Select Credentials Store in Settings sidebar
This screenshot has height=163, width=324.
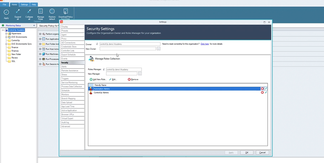(x=73, y=47)
